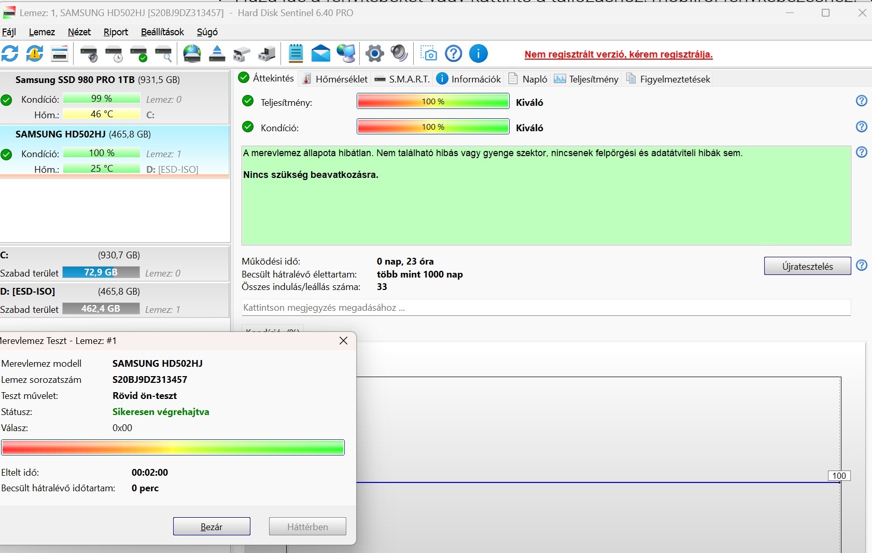Screen dimensions: 872x553
Task: Click the Újratesztelés button
Action: click(807, 266)
